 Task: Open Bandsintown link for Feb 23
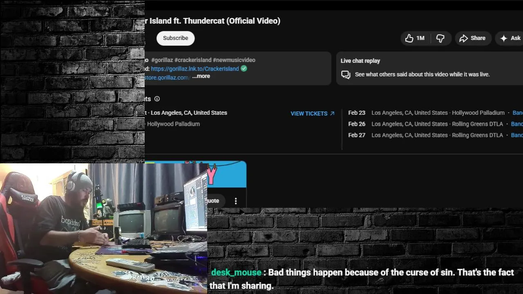click(x=517, y=113)
